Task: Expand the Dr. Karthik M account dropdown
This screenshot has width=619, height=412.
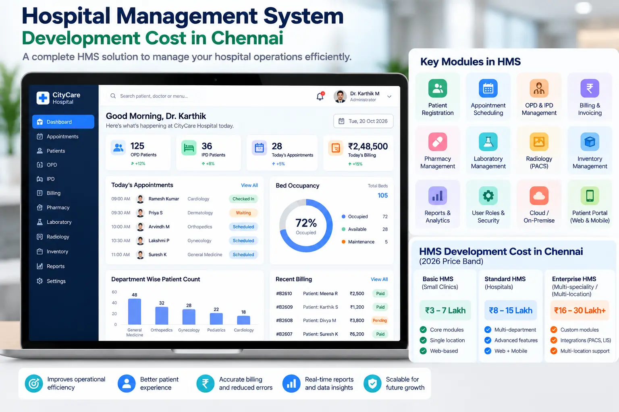Action: (x=389, y=97)
